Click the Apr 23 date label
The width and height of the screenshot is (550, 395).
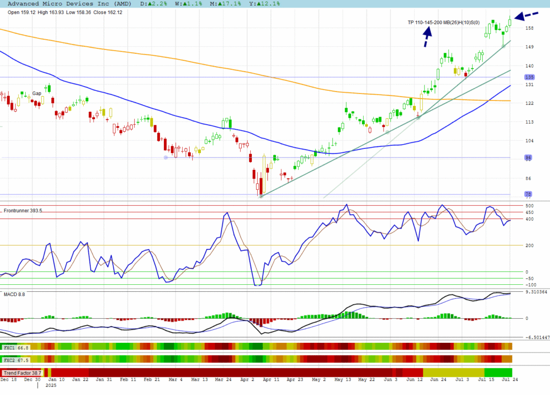coord(295,379)
